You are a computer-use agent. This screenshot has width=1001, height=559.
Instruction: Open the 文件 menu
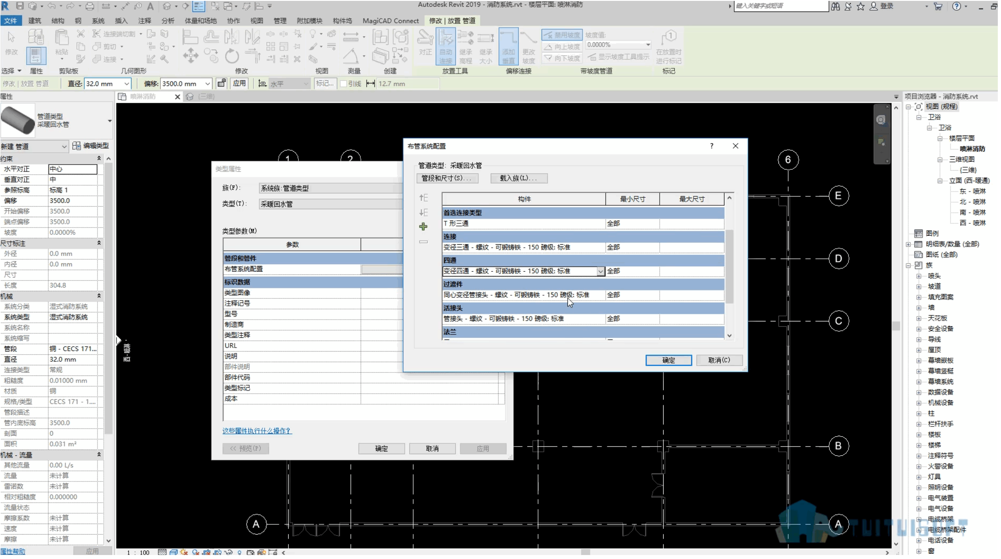click(x=11, y=20)
